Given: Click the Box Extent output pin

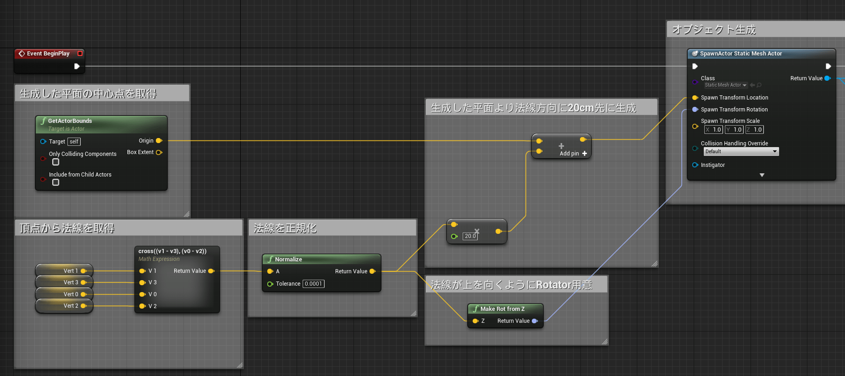Looking at the screenshot, I should 159,152.
